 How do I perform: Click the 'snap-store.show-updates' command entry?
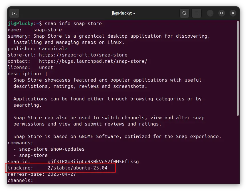point(52,149)
